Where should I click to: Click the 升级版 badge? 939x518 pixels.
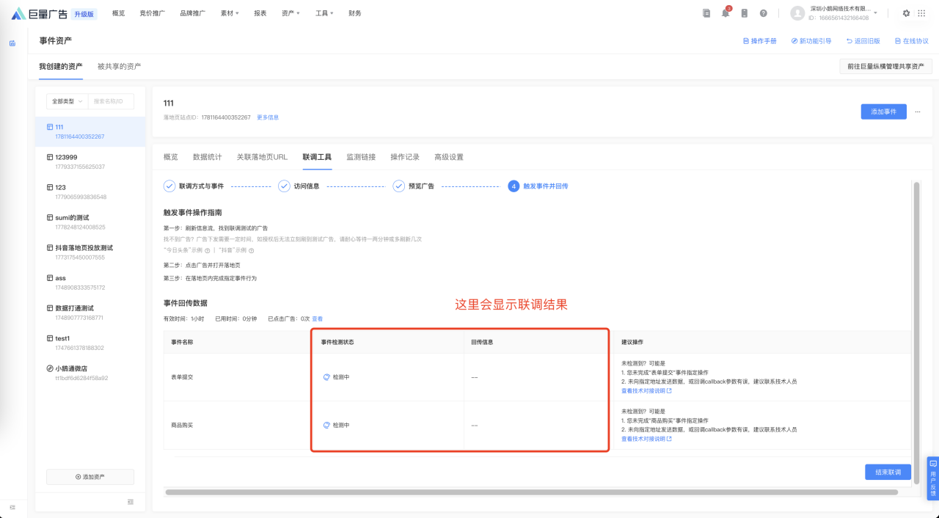point(84,13)
